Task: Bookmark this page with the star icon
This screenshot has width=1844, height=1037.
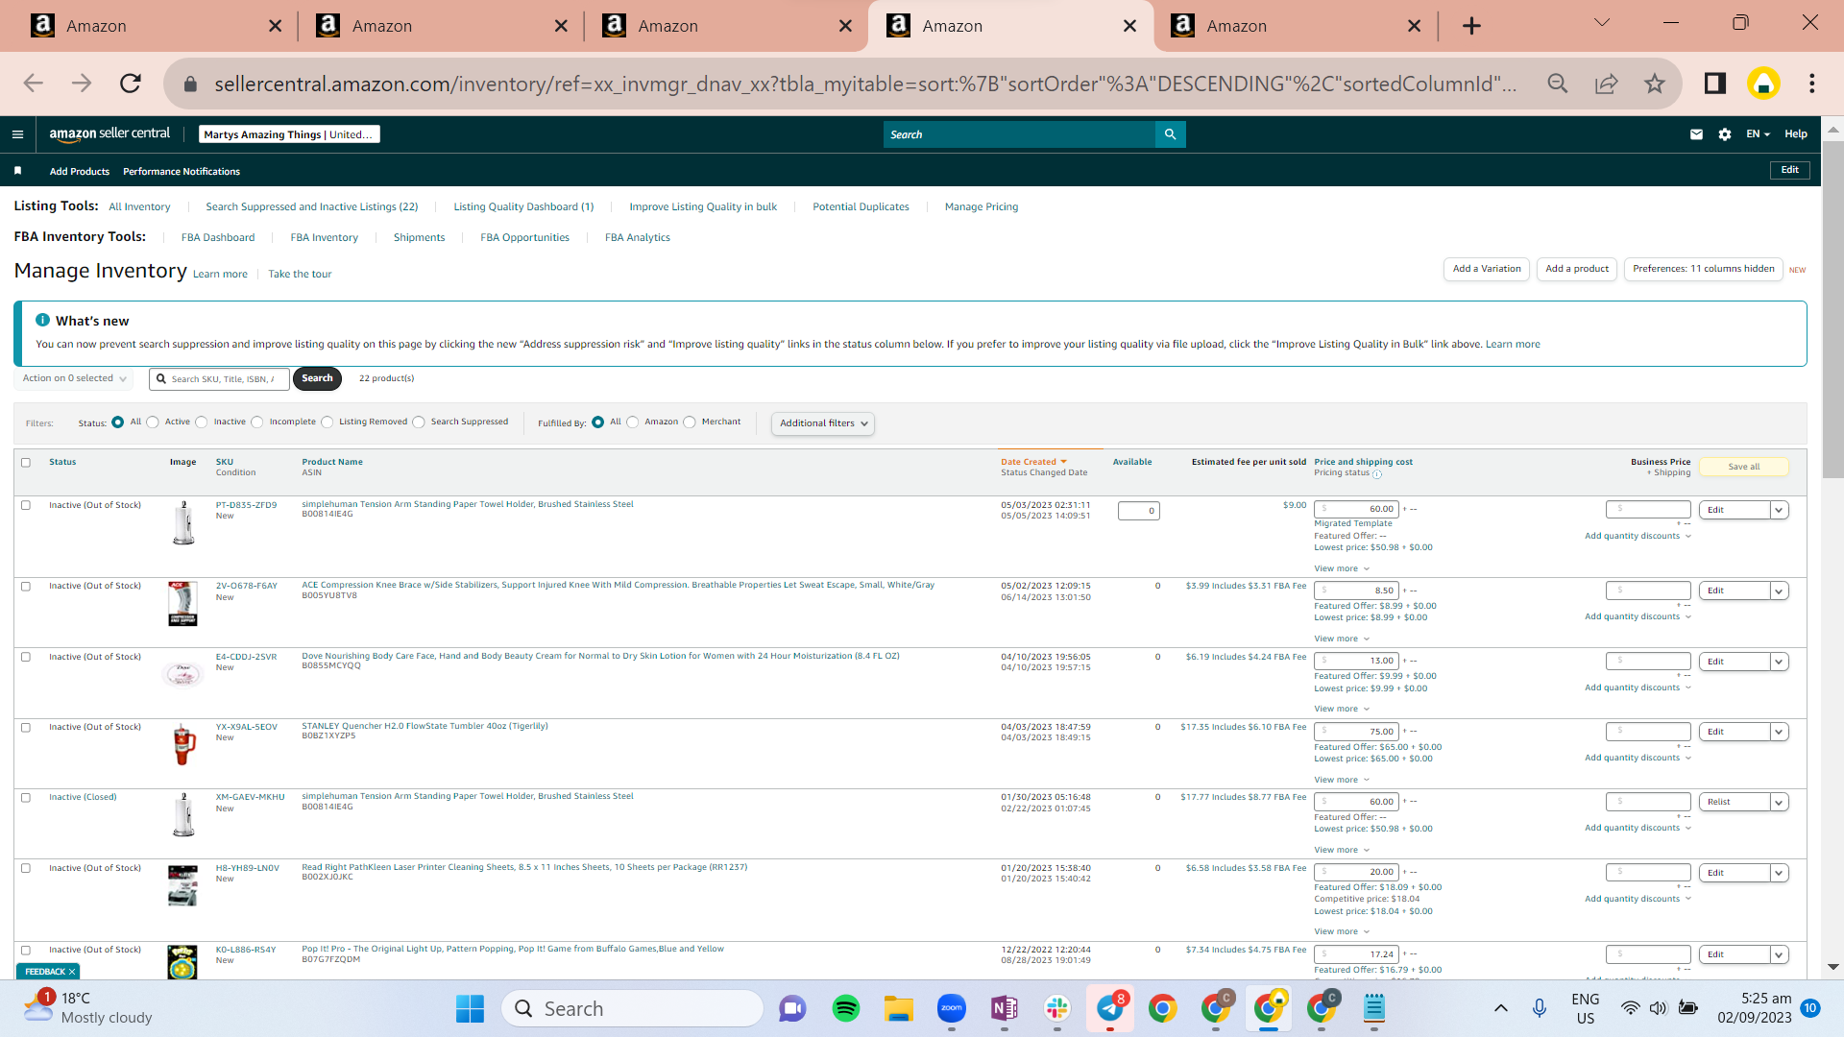Action: 1654,84
